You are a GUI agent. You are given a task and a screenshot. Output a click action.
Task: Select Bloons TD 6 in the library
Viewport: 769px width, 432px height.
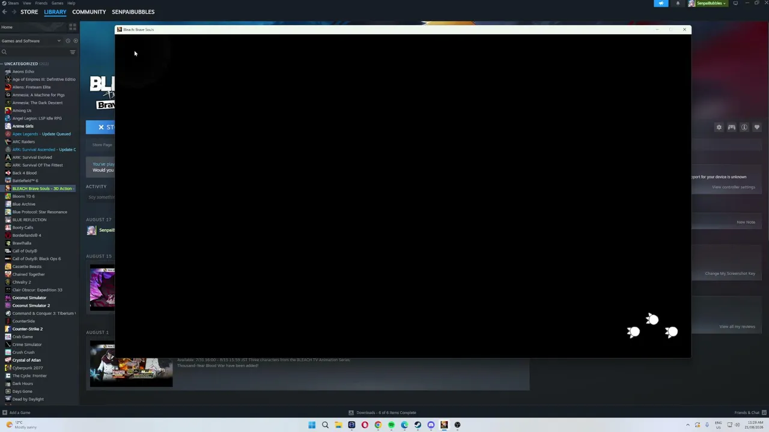coord(23,196)
